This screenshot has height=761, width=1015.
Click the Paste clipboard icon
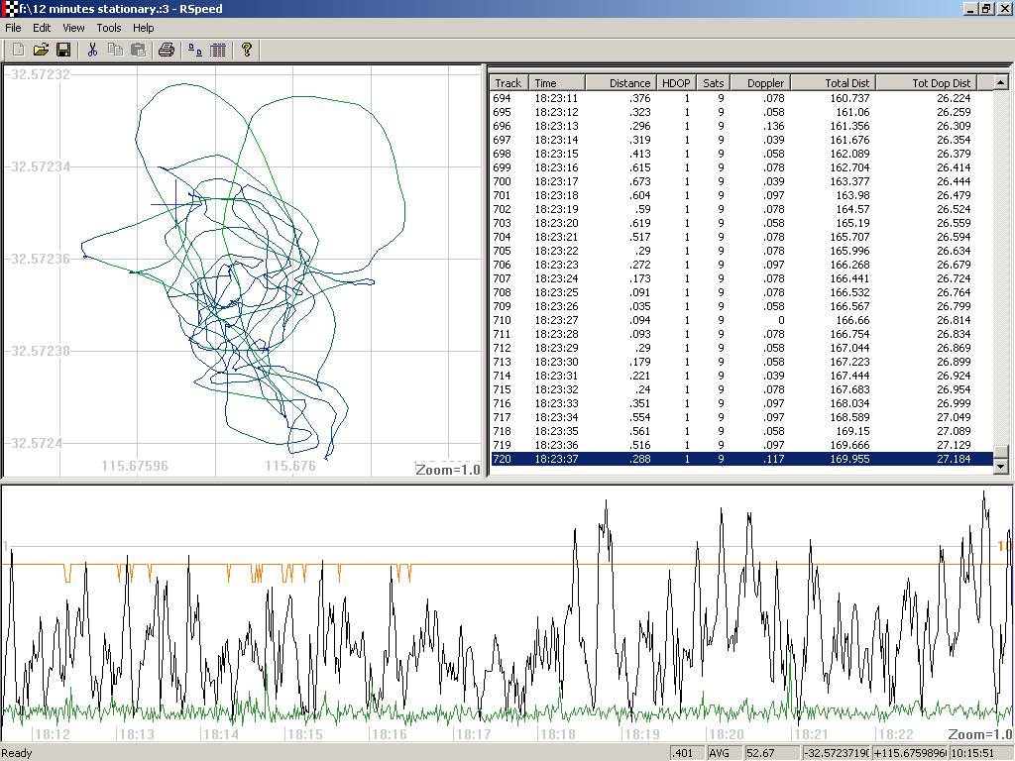coord(138,50)
